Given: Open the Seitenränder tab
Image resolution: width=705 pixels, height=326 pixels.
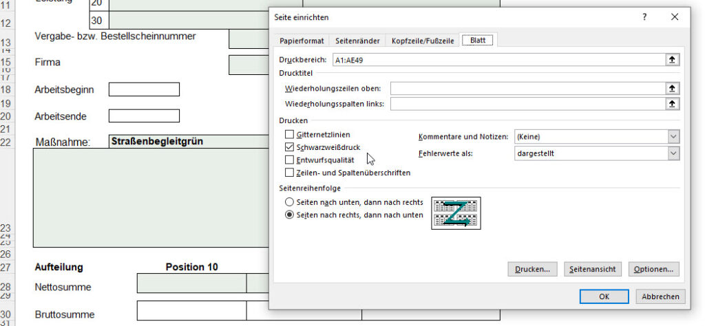Looking at the screenshot, I should click(x=356, y=41).
